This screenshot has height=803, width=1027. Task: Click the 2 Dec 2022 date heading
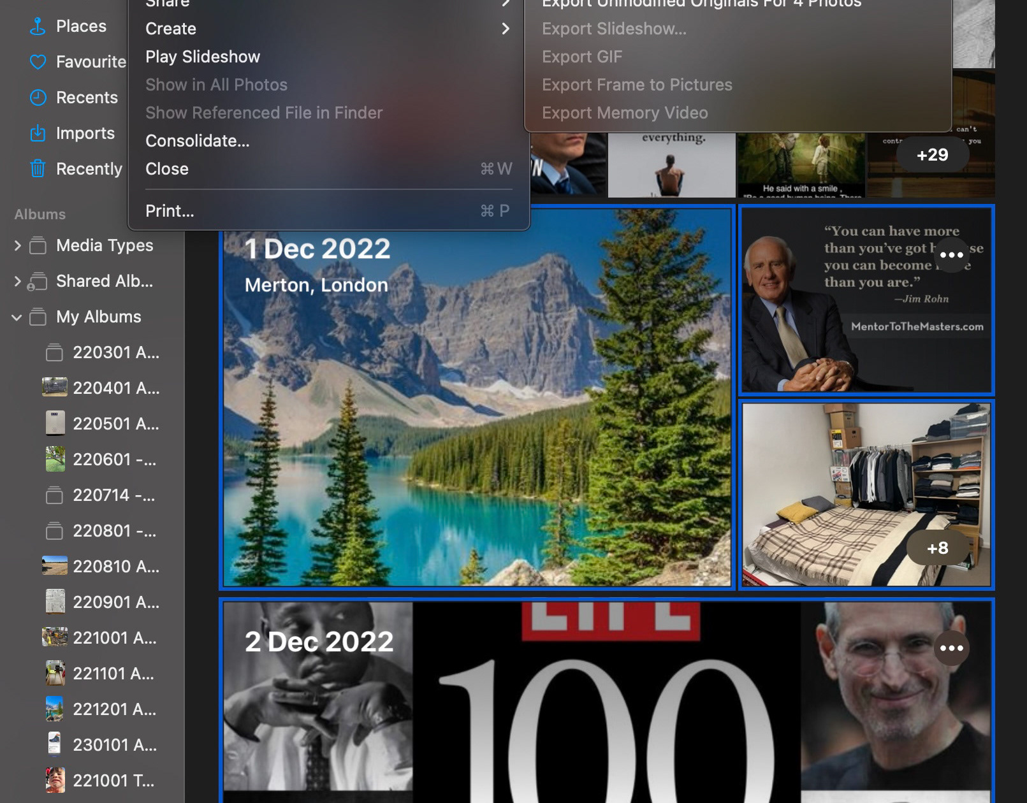[x=319, y=642]
